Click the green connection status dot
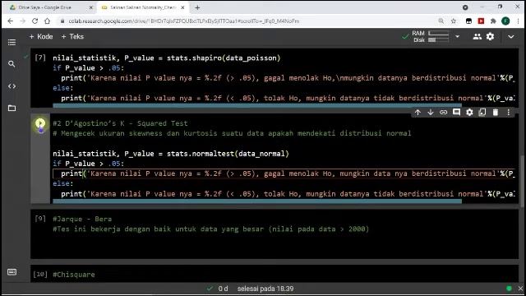Image resolution: width=526 pixels, height=296 pixels. coord(509,289)
